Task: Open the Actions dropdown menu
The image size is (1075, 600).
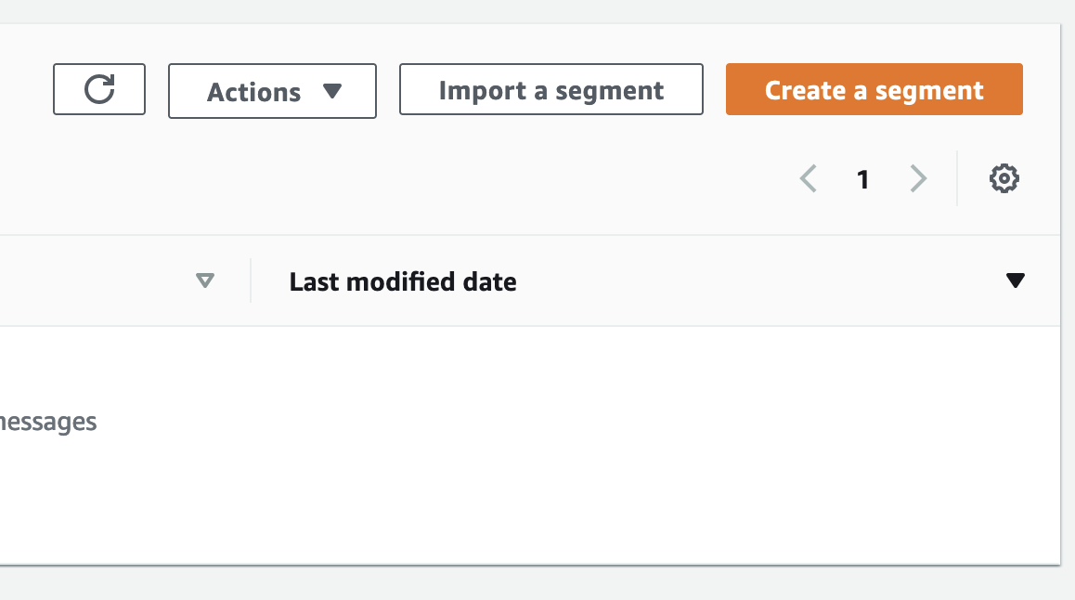Action: 272,91
